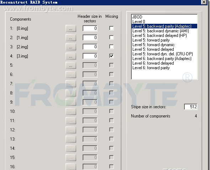
Task: Uncheck Missing checkbox for component 4
Action: [111, 56]
